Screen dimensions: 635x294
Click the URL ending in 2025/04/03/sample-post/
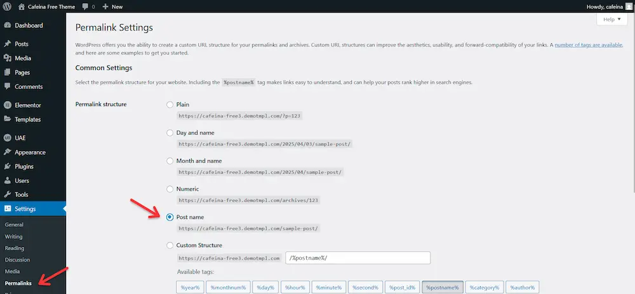[x=265, y=144]
